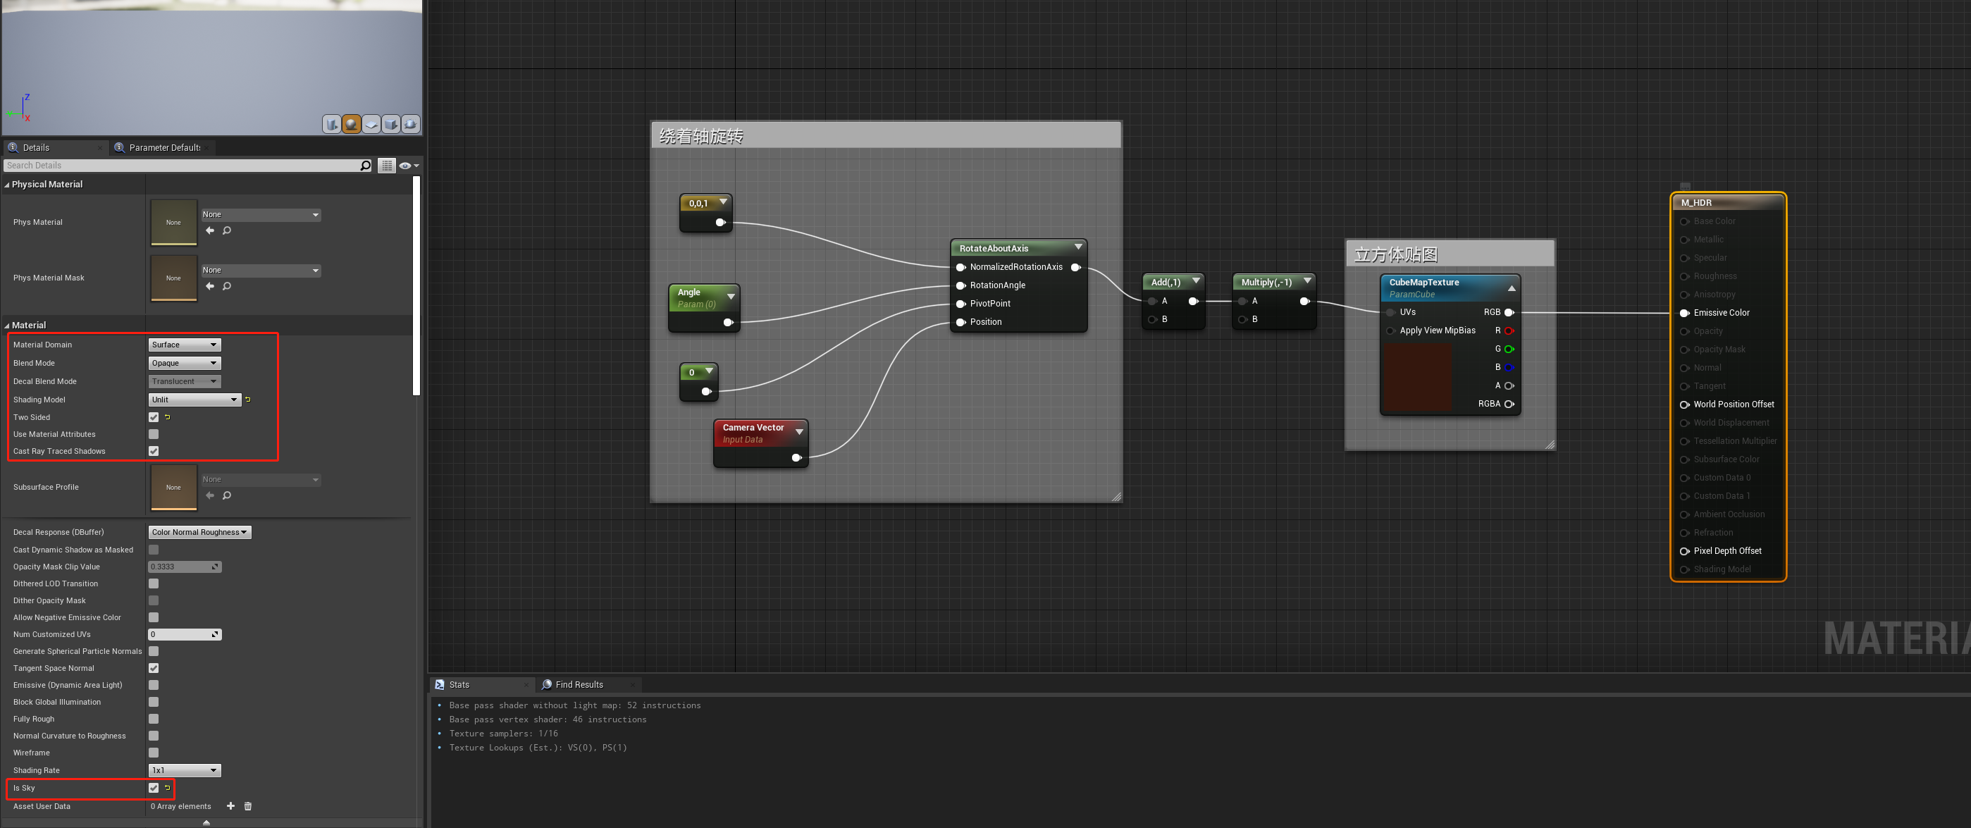Select the teapot custom mesh preview icon
The image size is (1971, 828).
pos(411,124)
